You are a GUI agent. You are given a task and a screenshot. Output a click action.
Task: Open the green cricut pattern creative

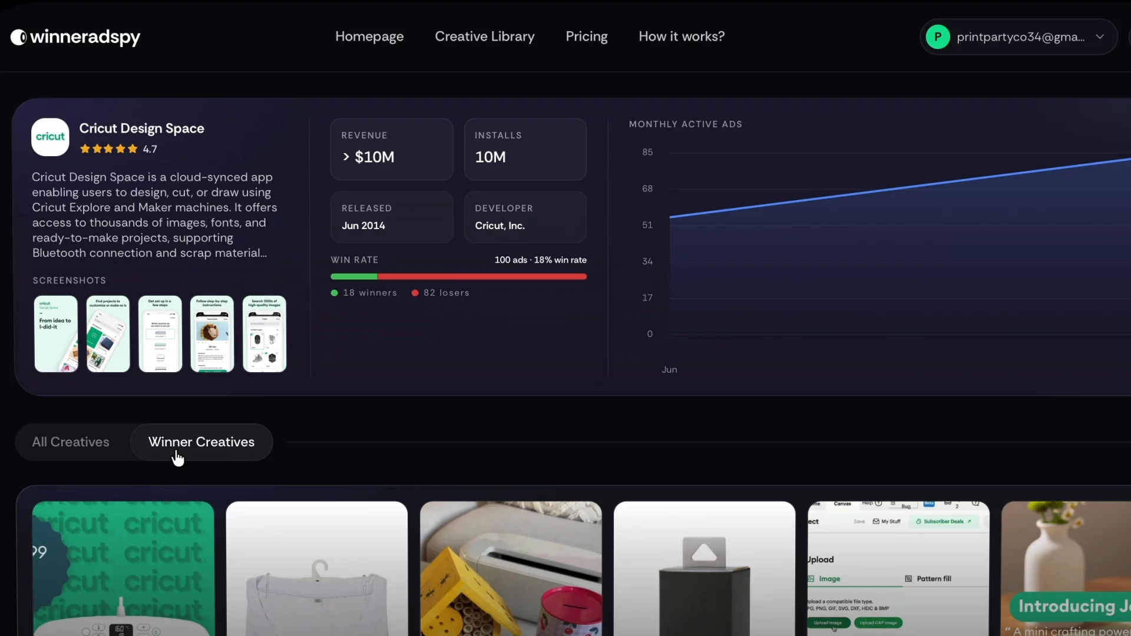123,568
